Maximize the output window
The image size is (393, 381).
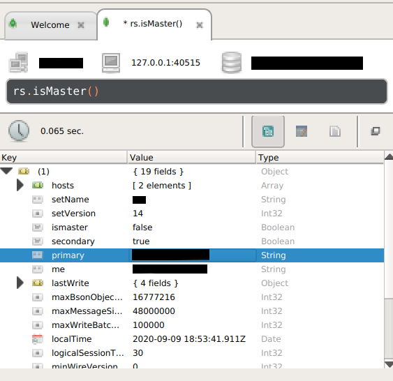click(x=376, y=131)
